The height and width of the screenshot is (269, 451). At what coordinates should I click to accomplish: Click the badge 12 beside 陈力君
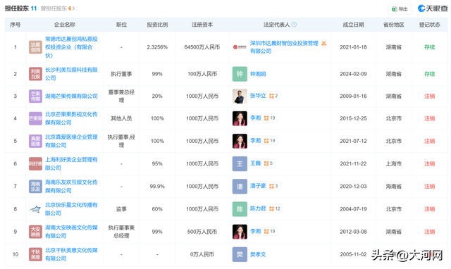(275, 208)
